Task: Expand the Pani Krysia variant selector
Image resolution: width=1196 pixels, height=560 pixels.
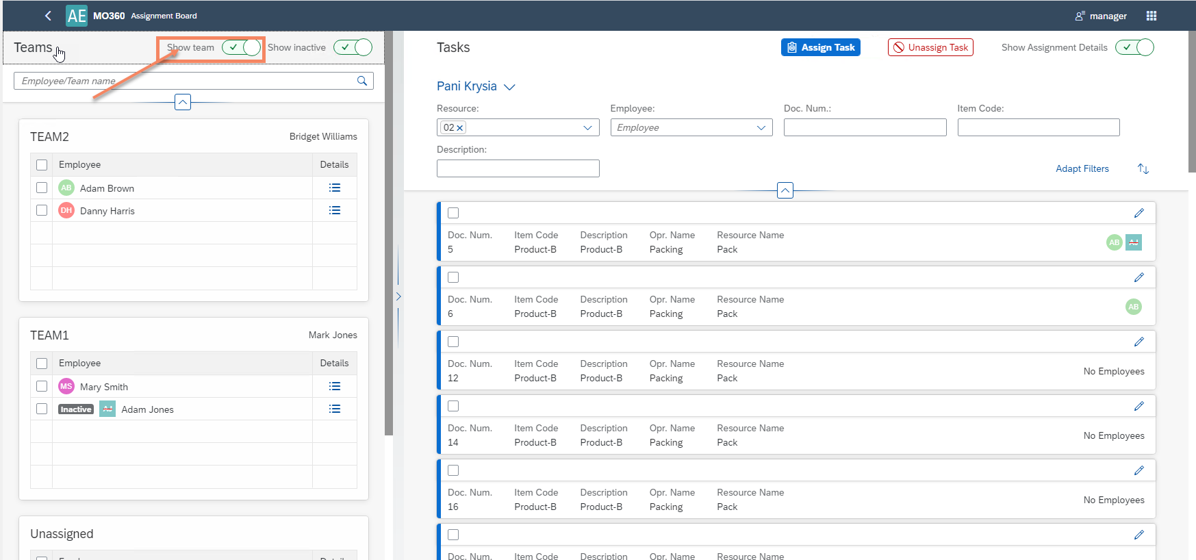Action: pos(509,87)
